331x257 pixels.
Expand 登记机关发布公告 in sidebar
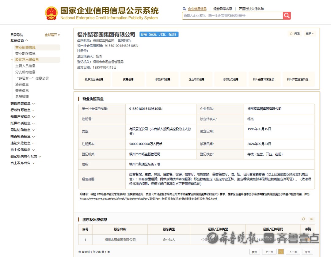(26, 156)
